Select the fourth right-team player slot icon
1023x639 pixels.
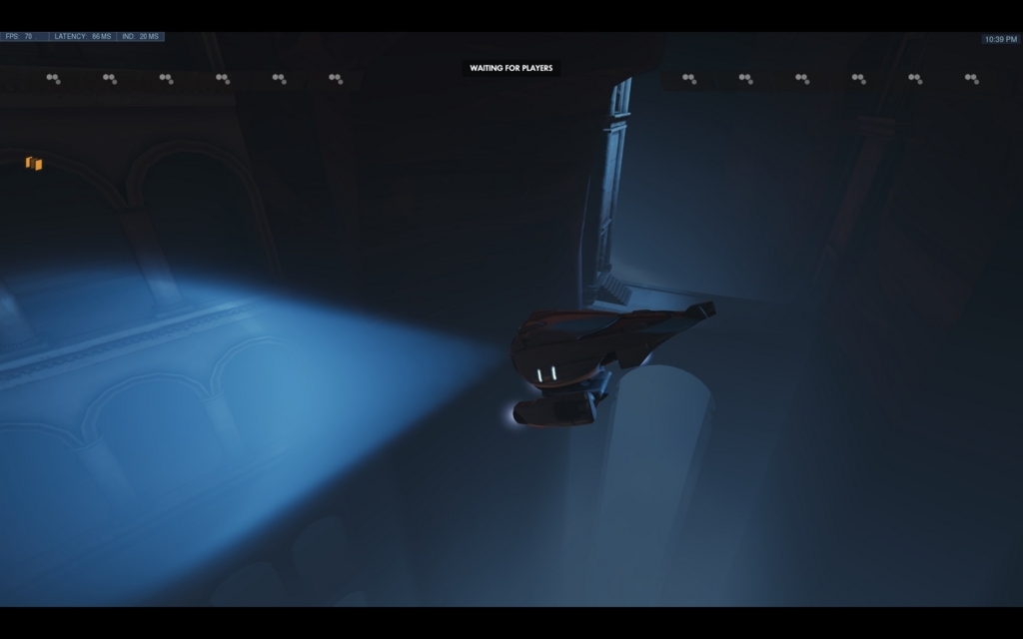pos(858,79)
